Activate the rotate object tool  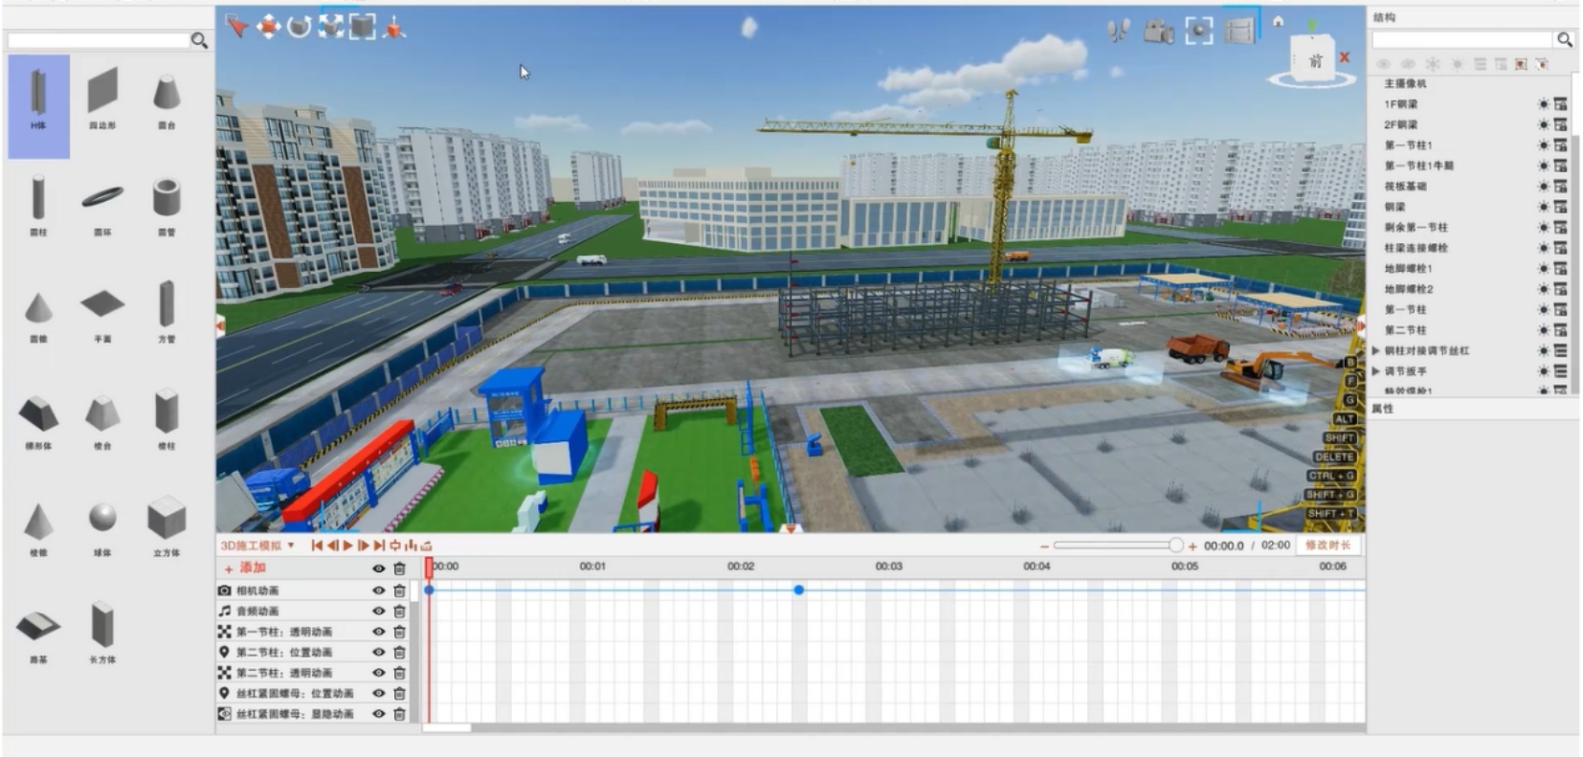(300, 27)
